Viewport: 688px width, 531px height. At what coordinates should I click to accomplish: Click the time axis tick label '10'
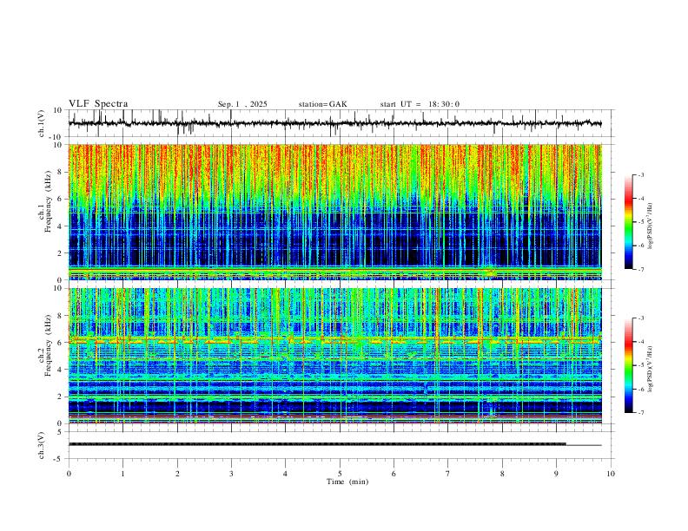point(611,474)
